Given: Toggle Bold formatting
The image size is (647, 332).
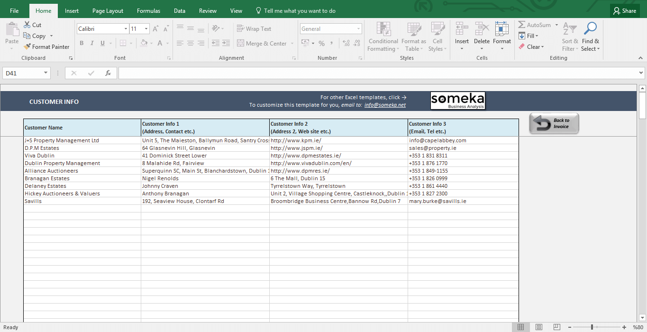Looking at the screenshot, I should click(x=82, y=43).
